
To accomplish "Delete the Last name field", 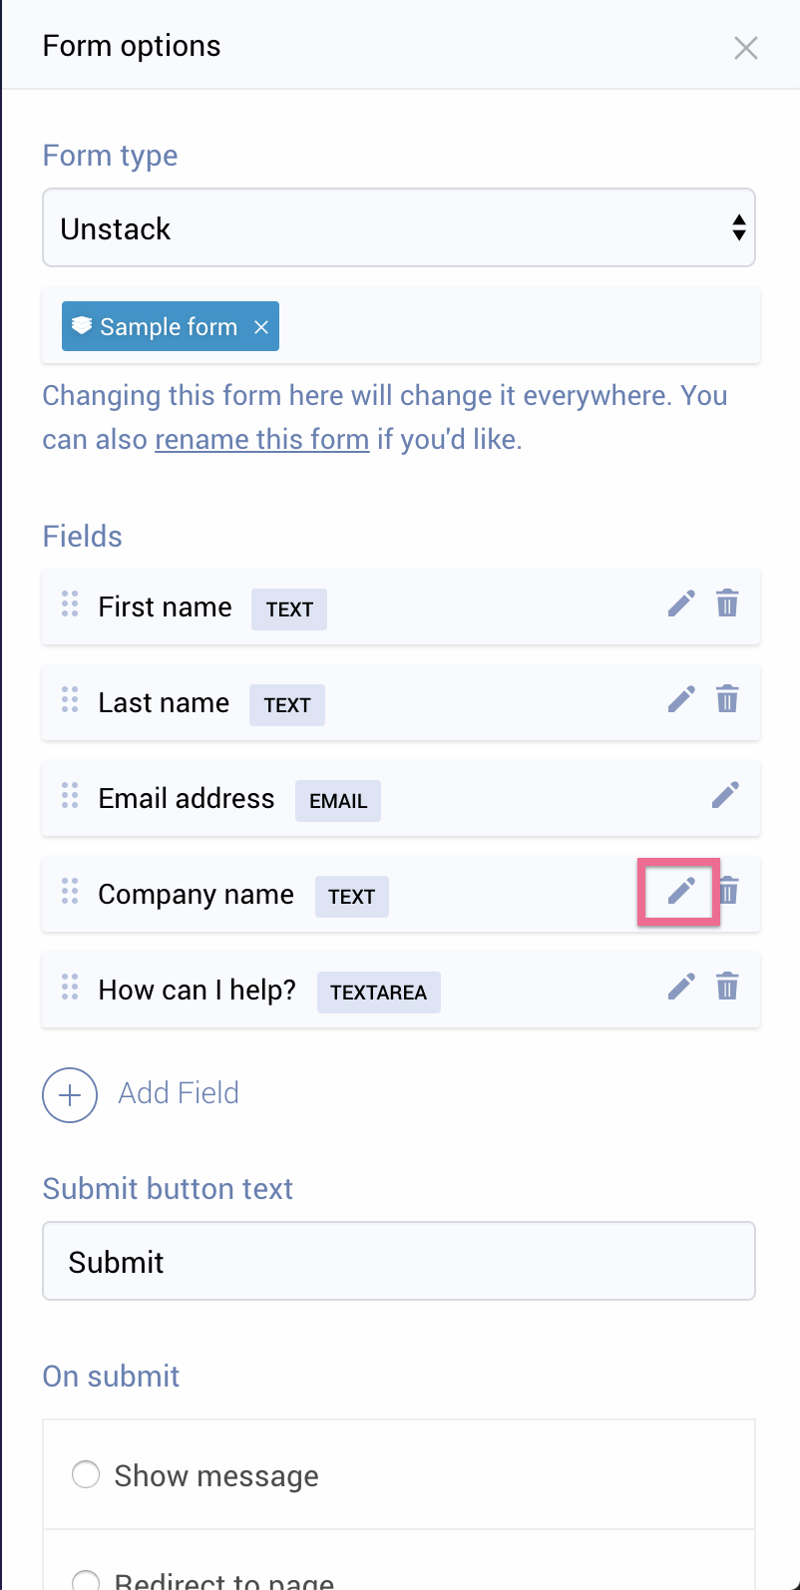I will [727, 699].
